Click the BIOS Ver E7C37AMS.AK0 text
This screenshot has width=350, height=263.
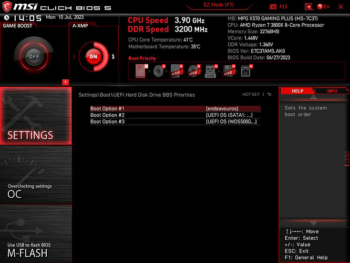(x=256, y=51)
